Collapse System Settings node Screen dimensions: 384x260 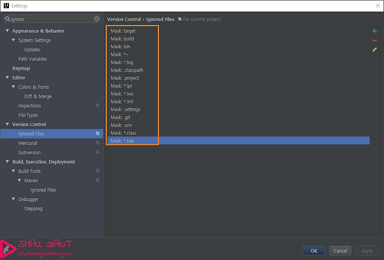coord(13,40)
